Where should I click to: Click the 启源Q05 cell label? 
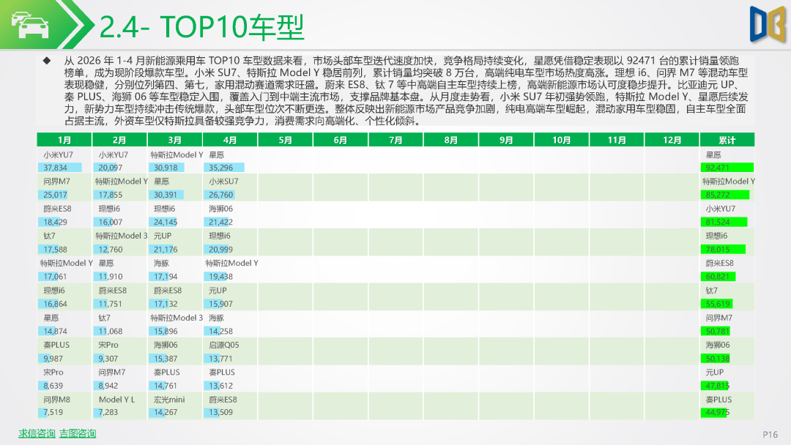(x=224, y=345)
